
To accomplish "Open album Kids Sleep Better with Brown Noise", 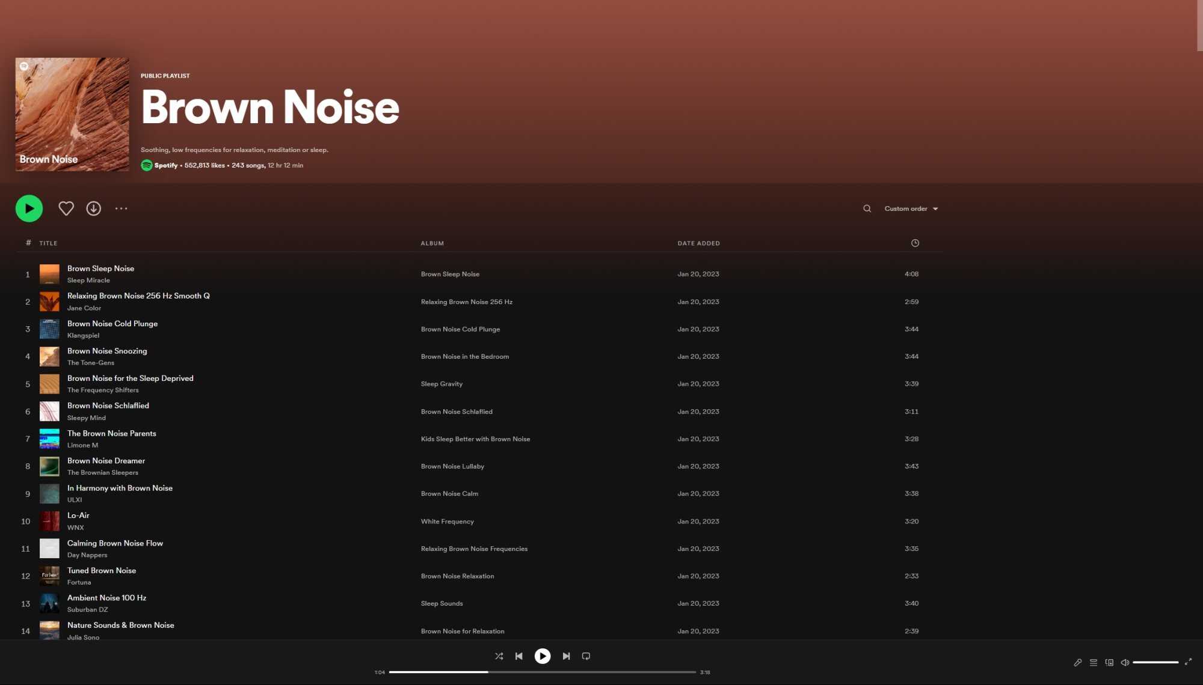I will click(475, 439).
